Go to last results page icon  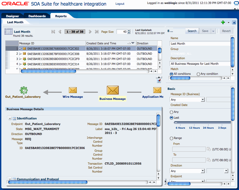[97, 32]
